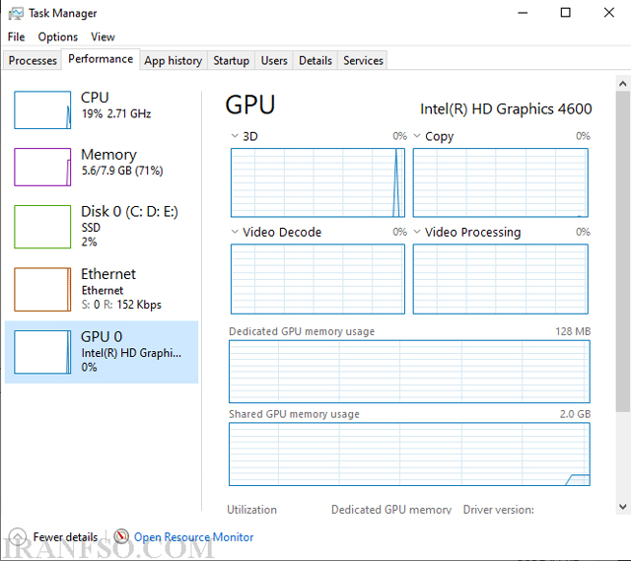Click the SSD label under Disk 0
Image resolution: width=631 pixels, height=561 pixels.
91,228
